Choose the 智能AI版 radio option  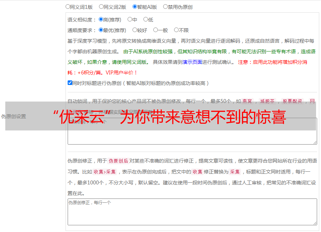[x=135, y=7]
